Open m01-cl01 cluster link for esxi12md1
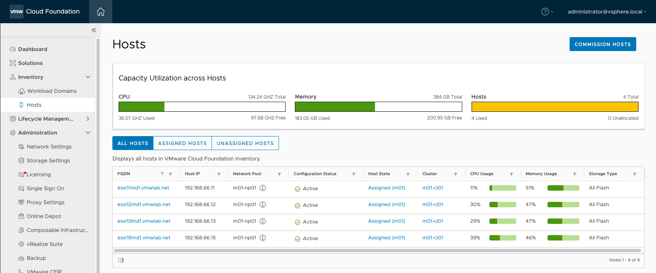Image resolution: width=656 pixels, height=273 pixels. pyautogui.click(x=433, y=205)
